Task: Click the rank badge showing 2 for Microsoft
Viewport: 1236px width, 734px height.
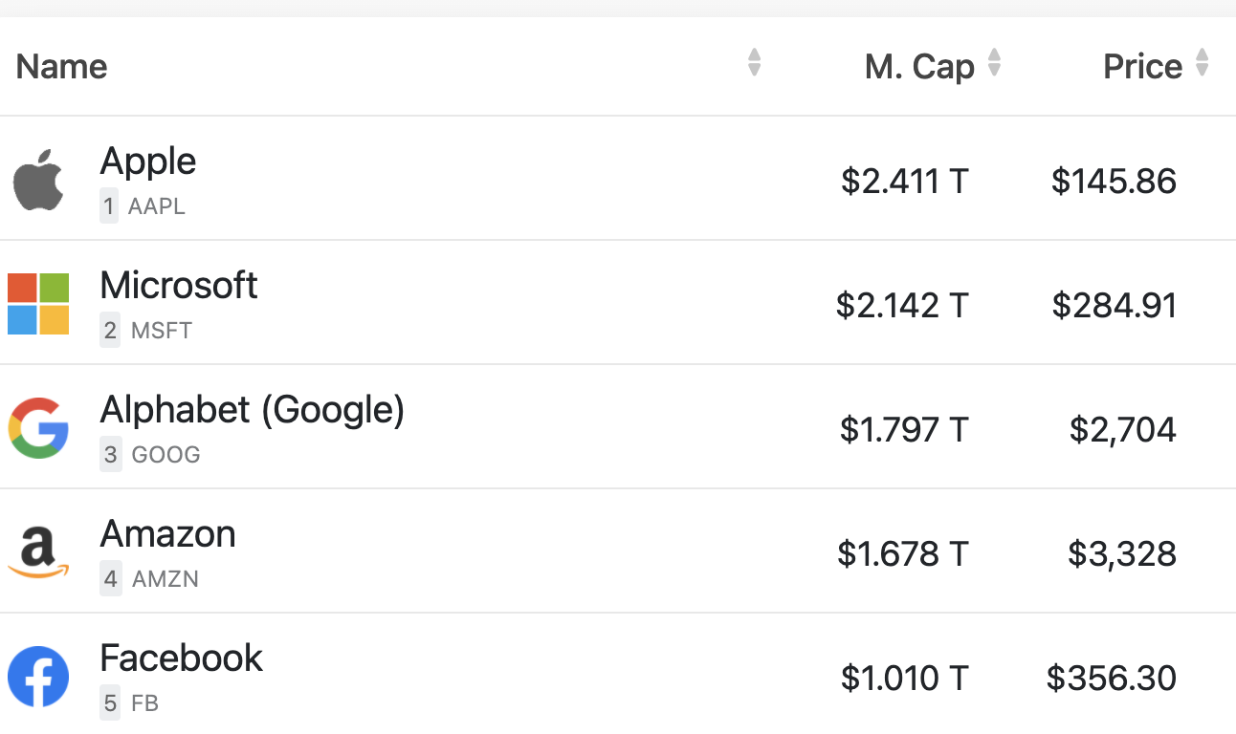Action: click(109, 330)
